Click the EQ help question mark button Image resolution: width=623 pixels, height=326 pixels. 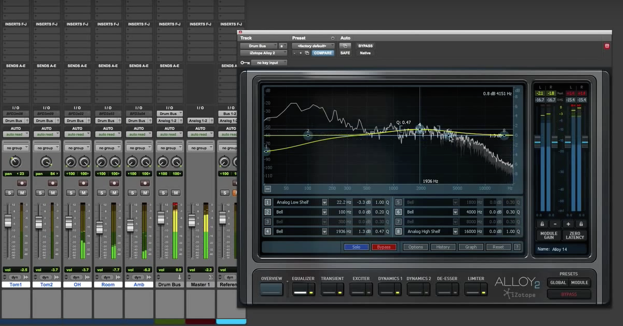click(517, 247)
